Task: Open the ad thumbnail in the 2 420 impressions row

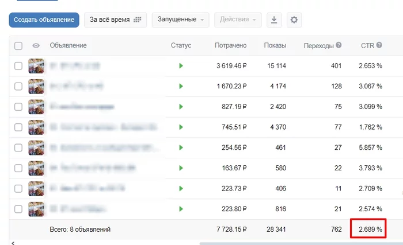Action: (36, 107)
